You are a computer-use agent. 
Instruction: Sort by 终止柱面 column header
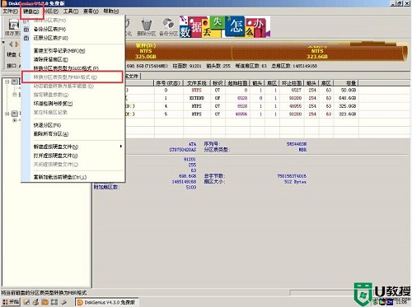[x=292, y=83]
